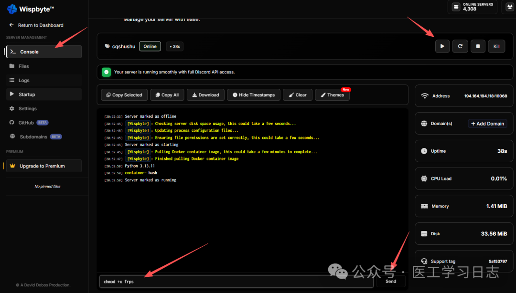Viewport: 516px width, 293px height.
Task: Click the server address 194.164.194.118:10068
Action: [x=485, y=96]
